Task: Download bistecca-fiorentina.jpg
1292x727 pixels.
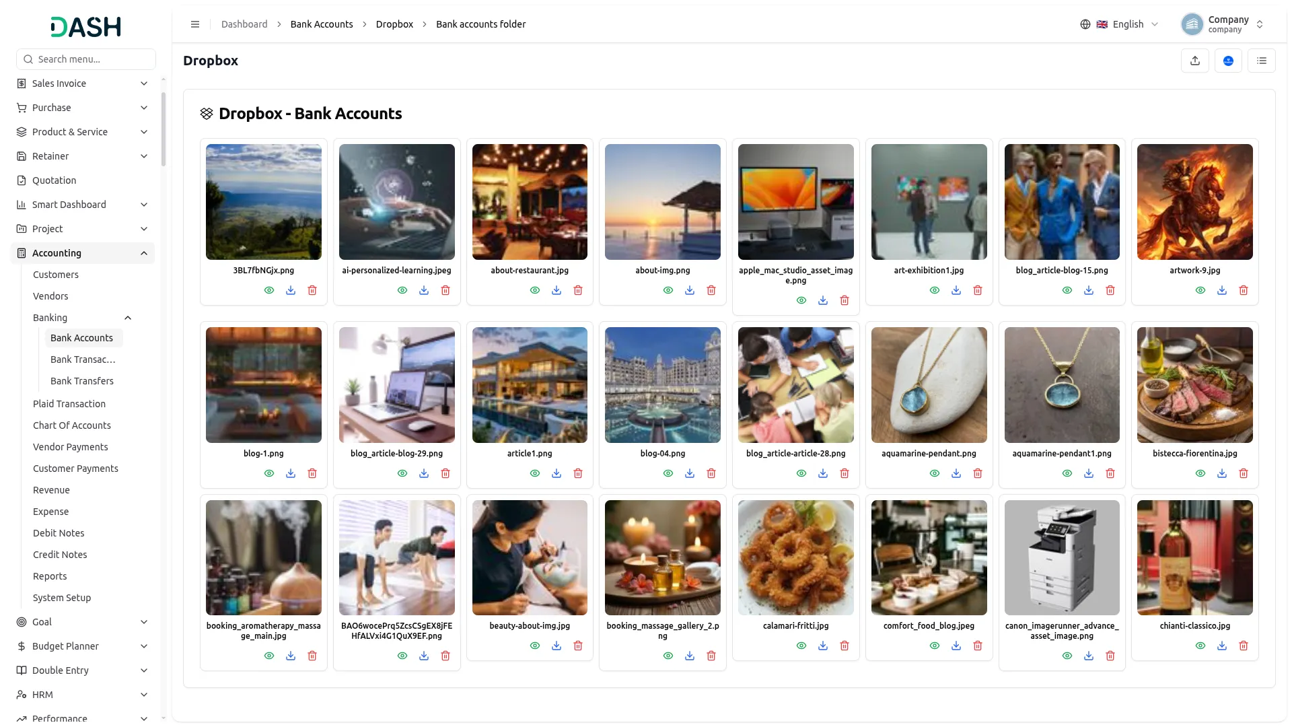Action: pyautogui.click(x=1222, y=473)
